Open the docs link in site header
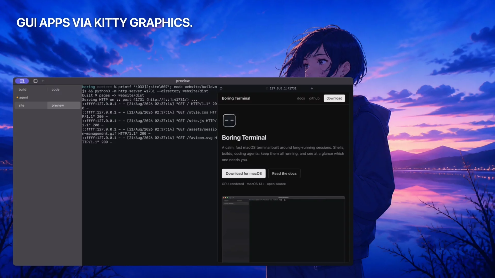The height and width of the screenshot is (278, 495). coord(301,98)
